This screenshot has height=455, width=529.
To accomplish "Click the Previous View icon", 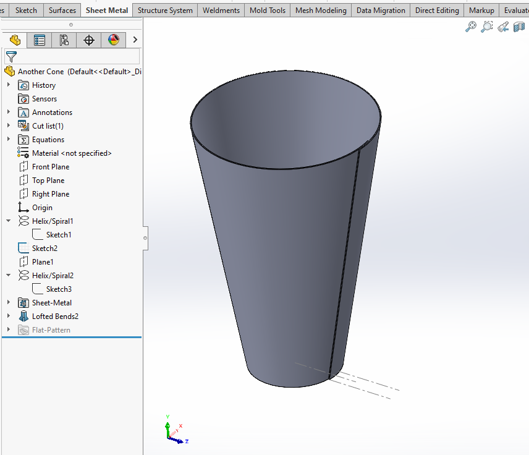I will click(503, 27).
